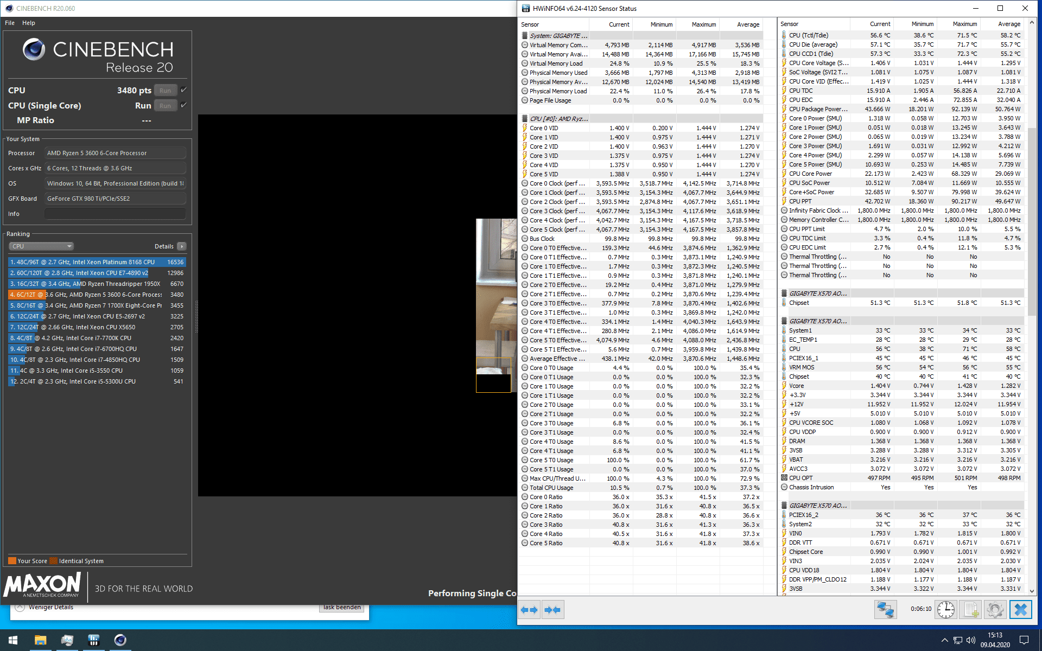Click the Task beenden button
1042x651 pixels.
(342, 608)
